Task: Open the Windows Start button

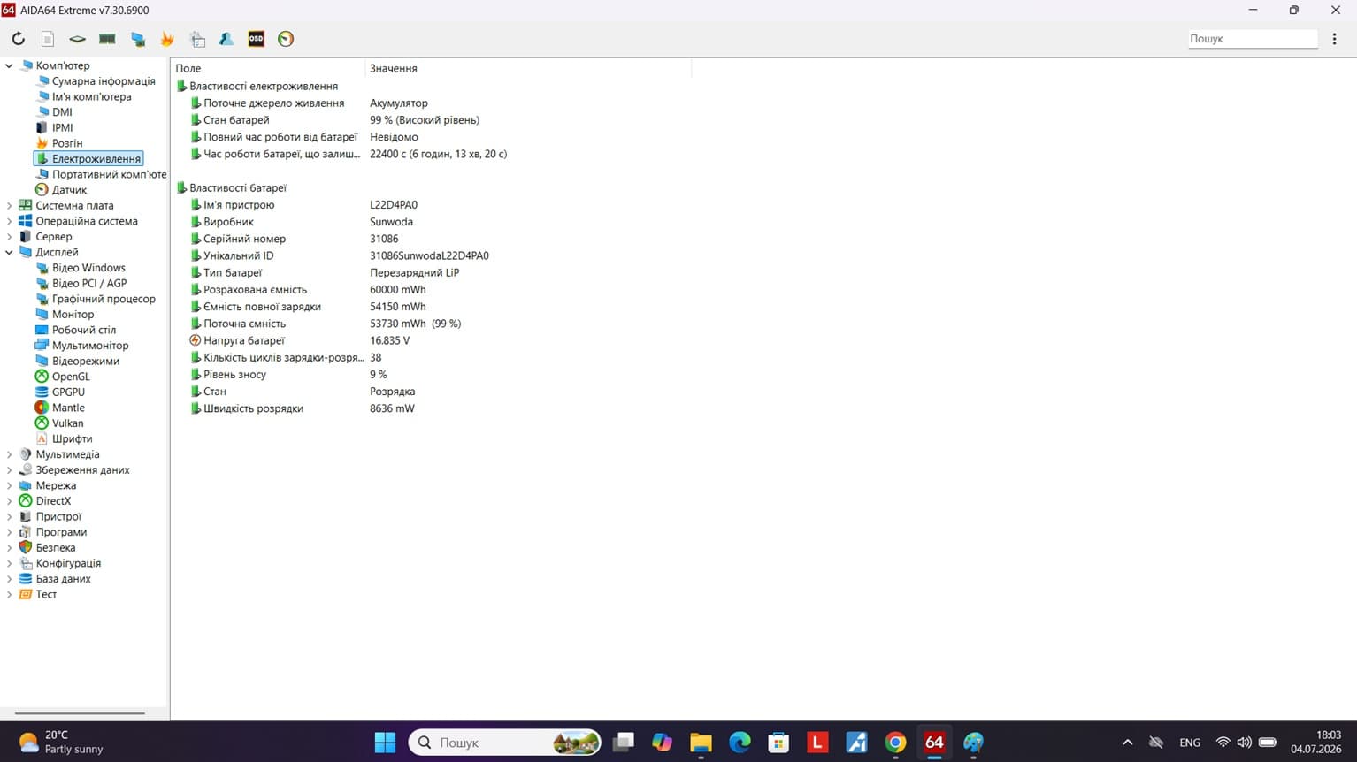Action: pos(385,743)
